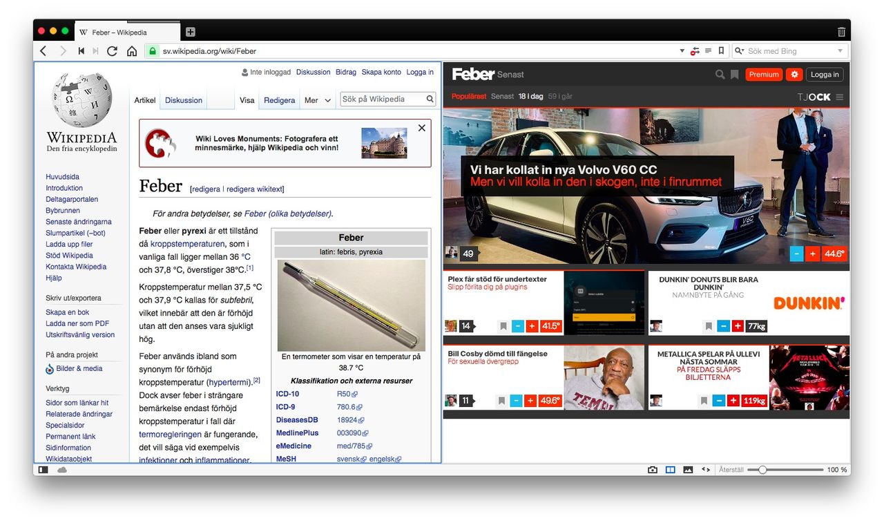Image resolution: width=884 pixels, height=523 pixels.
Task: Click the Wikipedia globe logo
Action: tap(81, 100)
